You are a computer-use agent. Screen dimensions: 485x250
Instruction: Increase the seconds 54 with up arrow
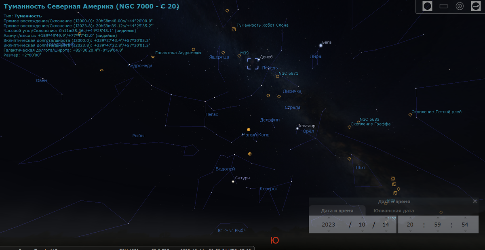tap(465, 218)
